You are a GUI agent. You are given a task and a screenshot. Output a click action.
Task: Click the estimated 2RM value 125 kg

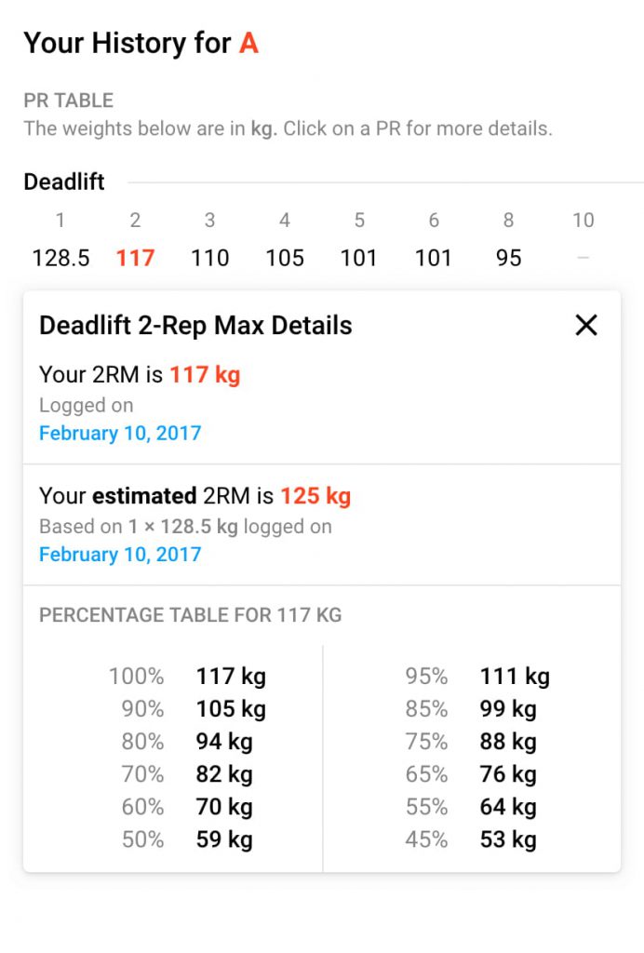click(314, 496)
